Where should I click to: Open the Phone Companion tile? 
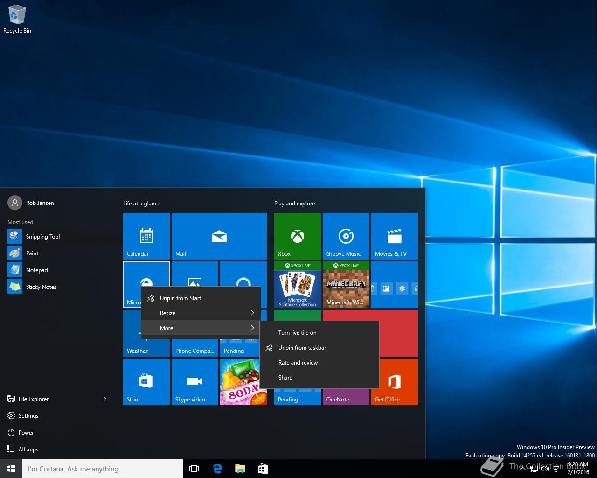(x=195, y=348)
